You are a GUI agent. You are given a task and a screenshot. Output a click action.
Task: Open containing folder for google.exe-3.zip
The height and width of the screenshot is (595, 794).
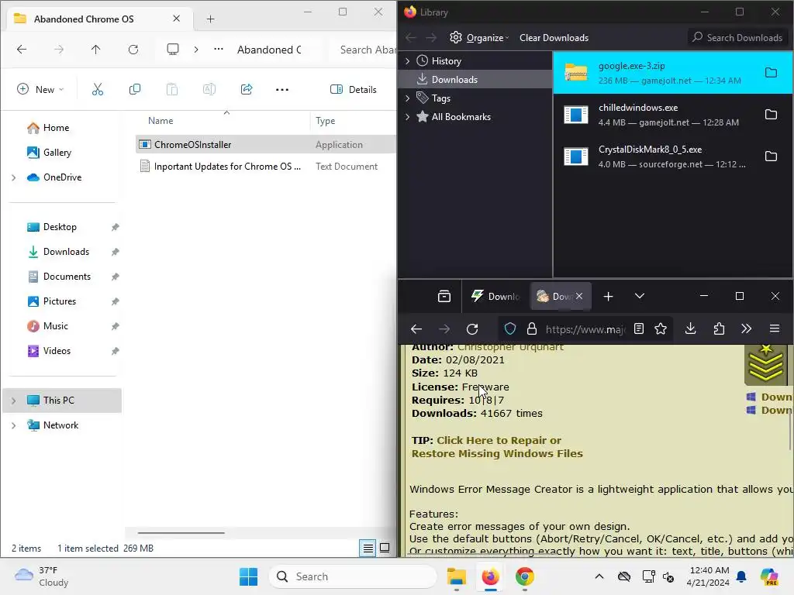pyautogui.click(x=771, y=73)
